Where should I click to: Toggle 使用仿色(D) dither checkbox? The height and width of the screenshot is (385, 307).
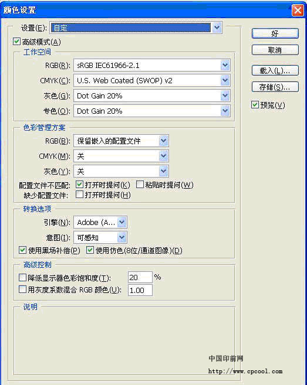90,250
